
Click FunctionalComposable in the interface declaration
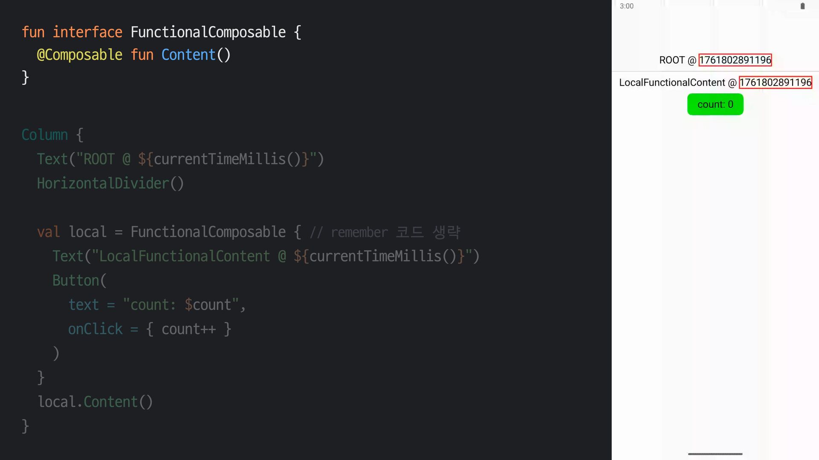coord(208,32)
